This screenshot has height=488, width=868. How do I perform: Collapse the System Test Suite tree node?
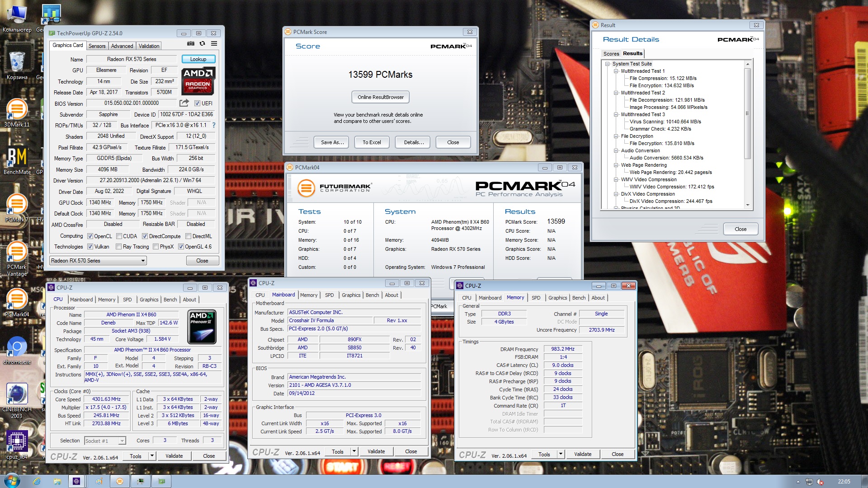pos(608,64)
